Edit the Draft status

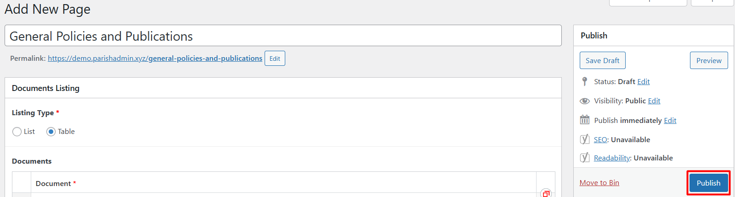click(644, 81)
